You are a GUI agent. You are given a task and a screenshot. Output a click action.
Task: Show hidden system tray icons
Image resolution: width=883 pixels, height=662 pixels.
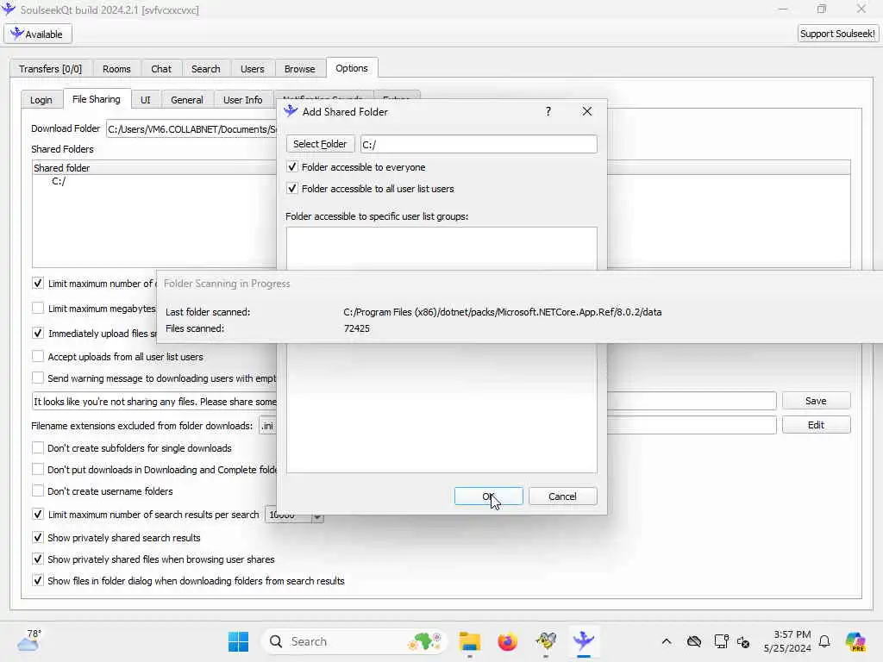(667, 641)
